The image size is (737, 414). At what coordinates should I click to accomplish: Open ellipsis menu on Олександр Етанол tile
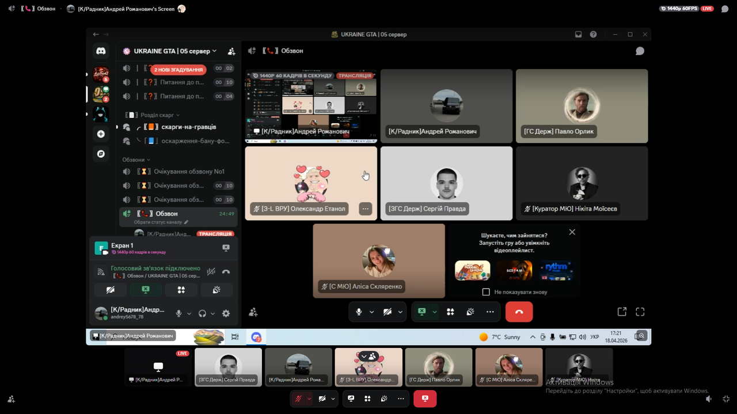(x=365, y=209)
